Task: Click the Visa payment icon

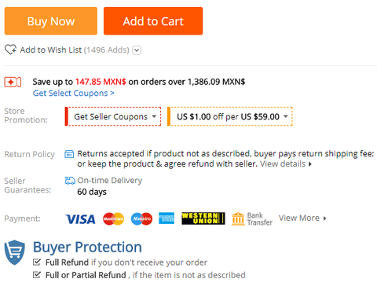Action: click(80, 219)
